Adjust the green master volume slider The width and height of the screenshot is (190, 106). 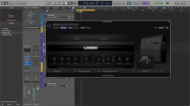click(162, 3)
